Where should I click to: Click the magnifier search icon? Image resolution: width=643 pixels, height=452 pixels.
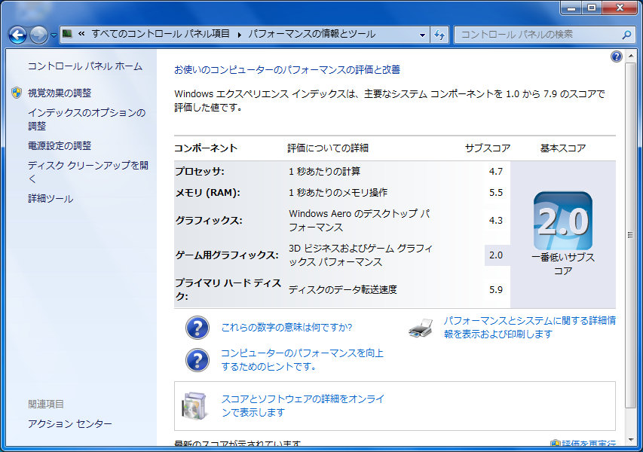click(x=626, y=35)
